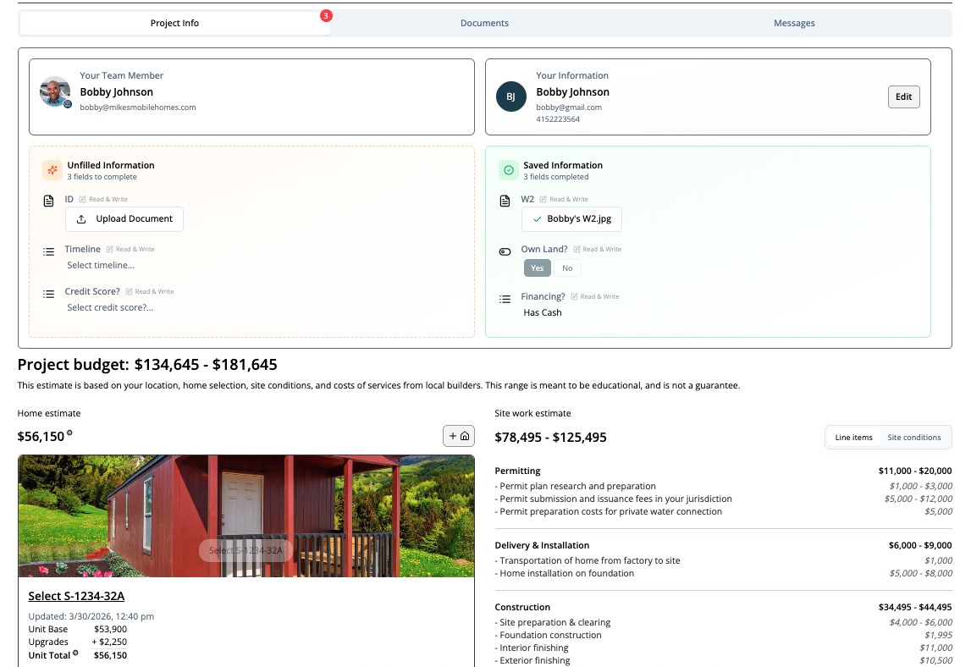Click info icon next to $56,150 home estimate
The height and width of the screenshot is (667, 971).
tap(69, 433)
